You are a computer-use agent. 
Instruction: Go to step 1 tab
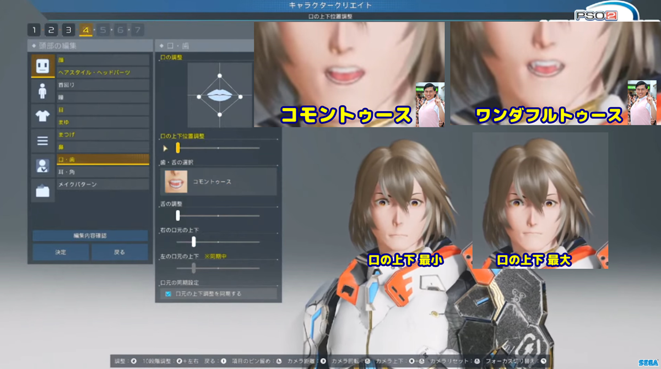point(34,30)
